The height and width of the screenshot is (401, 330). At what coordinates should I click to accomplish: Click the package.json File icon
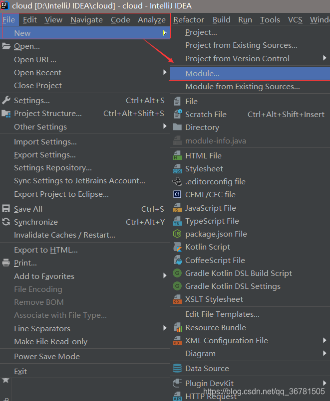pos(177,234)
